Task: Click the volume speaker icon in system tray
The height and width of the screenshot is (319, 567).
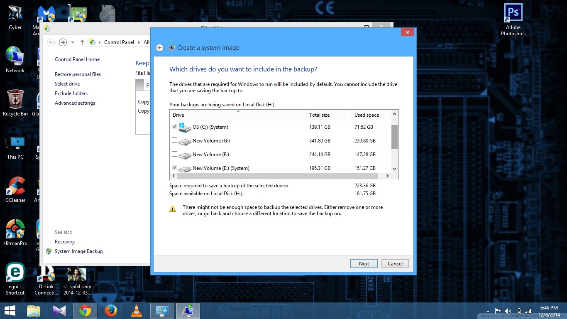Action: click(508, 311)
